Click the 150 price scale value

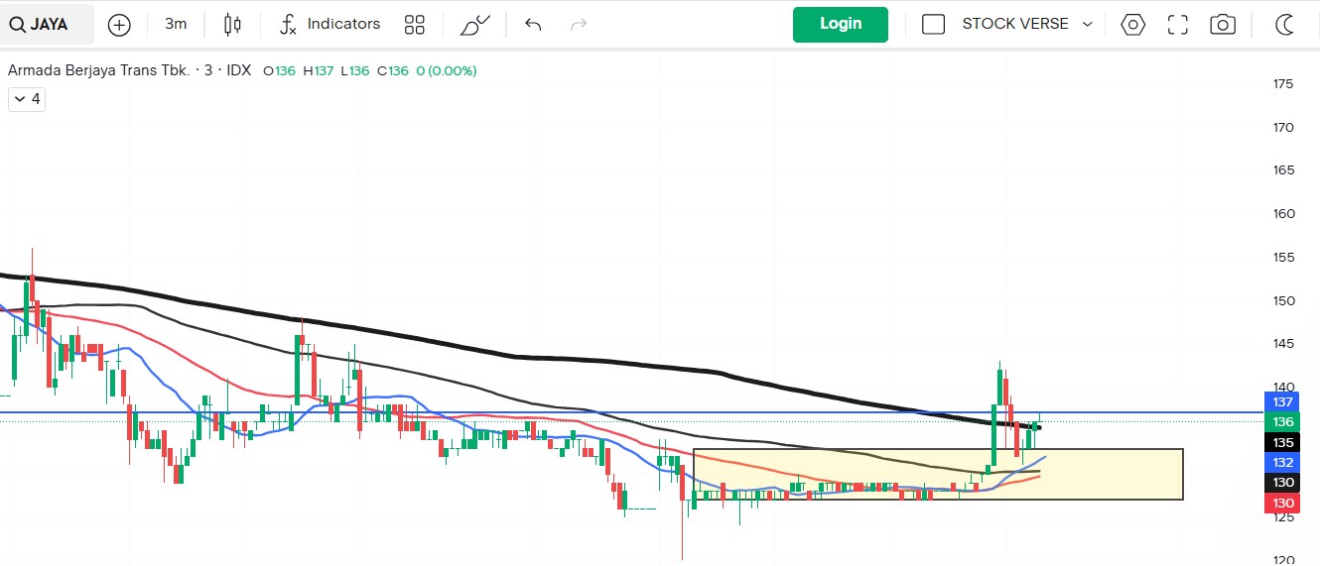[1283, 300]
